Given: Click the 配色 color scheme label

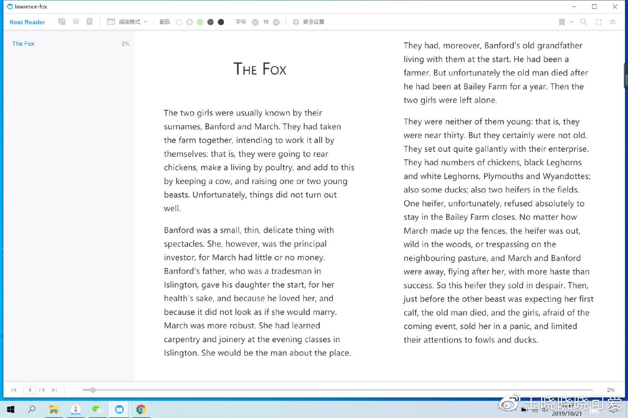Looking at the screenshot, I should 165,22.
